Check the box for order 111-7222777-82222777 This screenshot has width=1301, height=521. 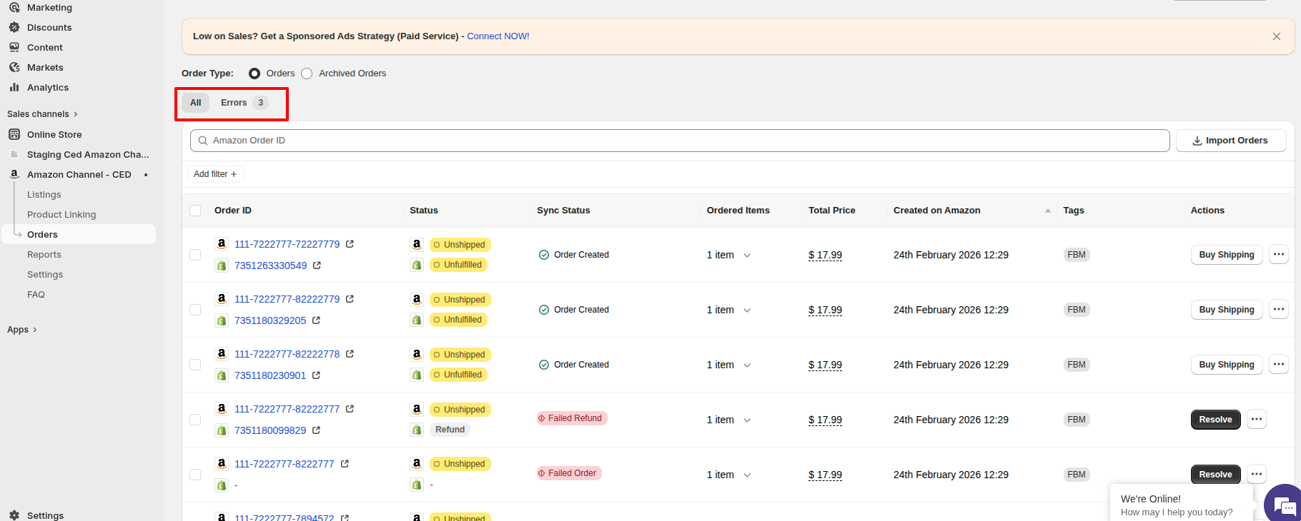coord(195,420)
